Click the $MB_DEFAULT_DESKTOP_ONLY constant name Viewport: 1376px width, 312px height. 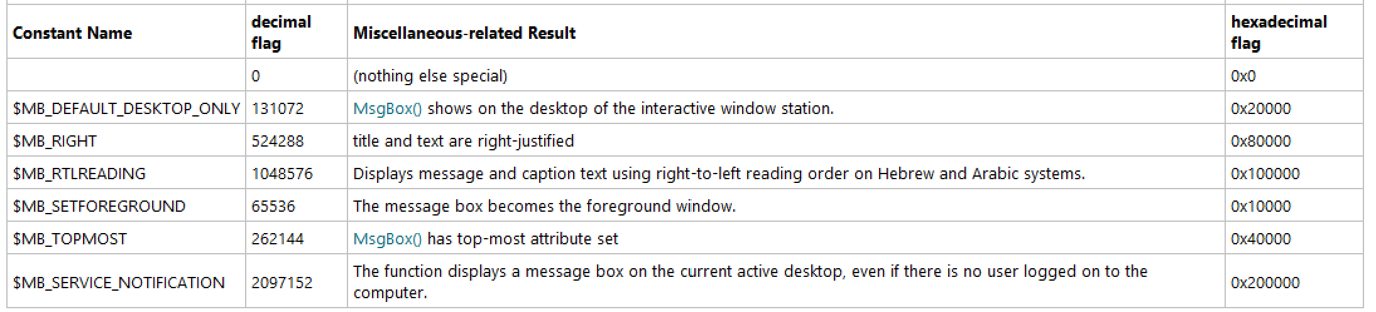[126, 108]
